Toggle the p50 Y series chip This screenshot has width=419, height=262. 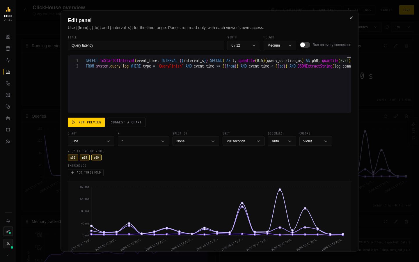tap(73, 157)
